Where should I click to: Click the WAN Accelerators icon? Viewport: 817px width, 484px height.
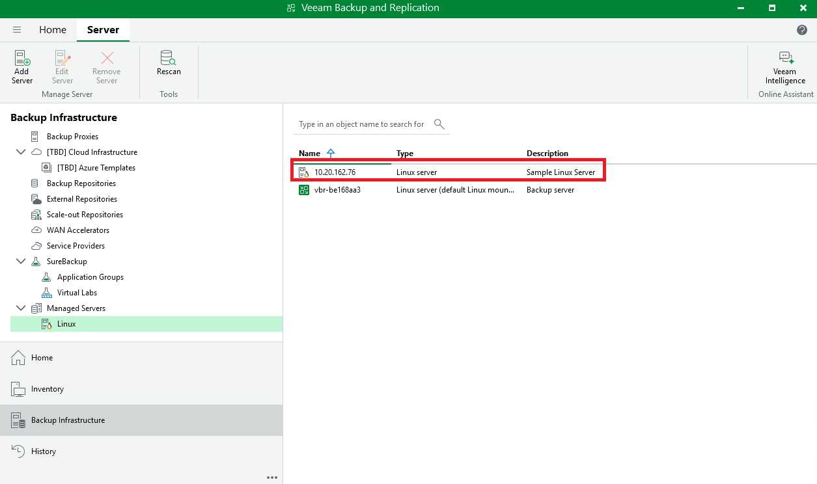point(36,230)
